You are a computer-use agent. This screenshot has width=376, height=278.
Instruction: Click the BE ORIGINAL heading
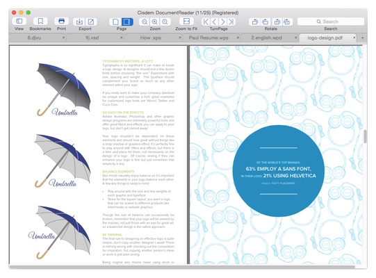coord(112,235)
